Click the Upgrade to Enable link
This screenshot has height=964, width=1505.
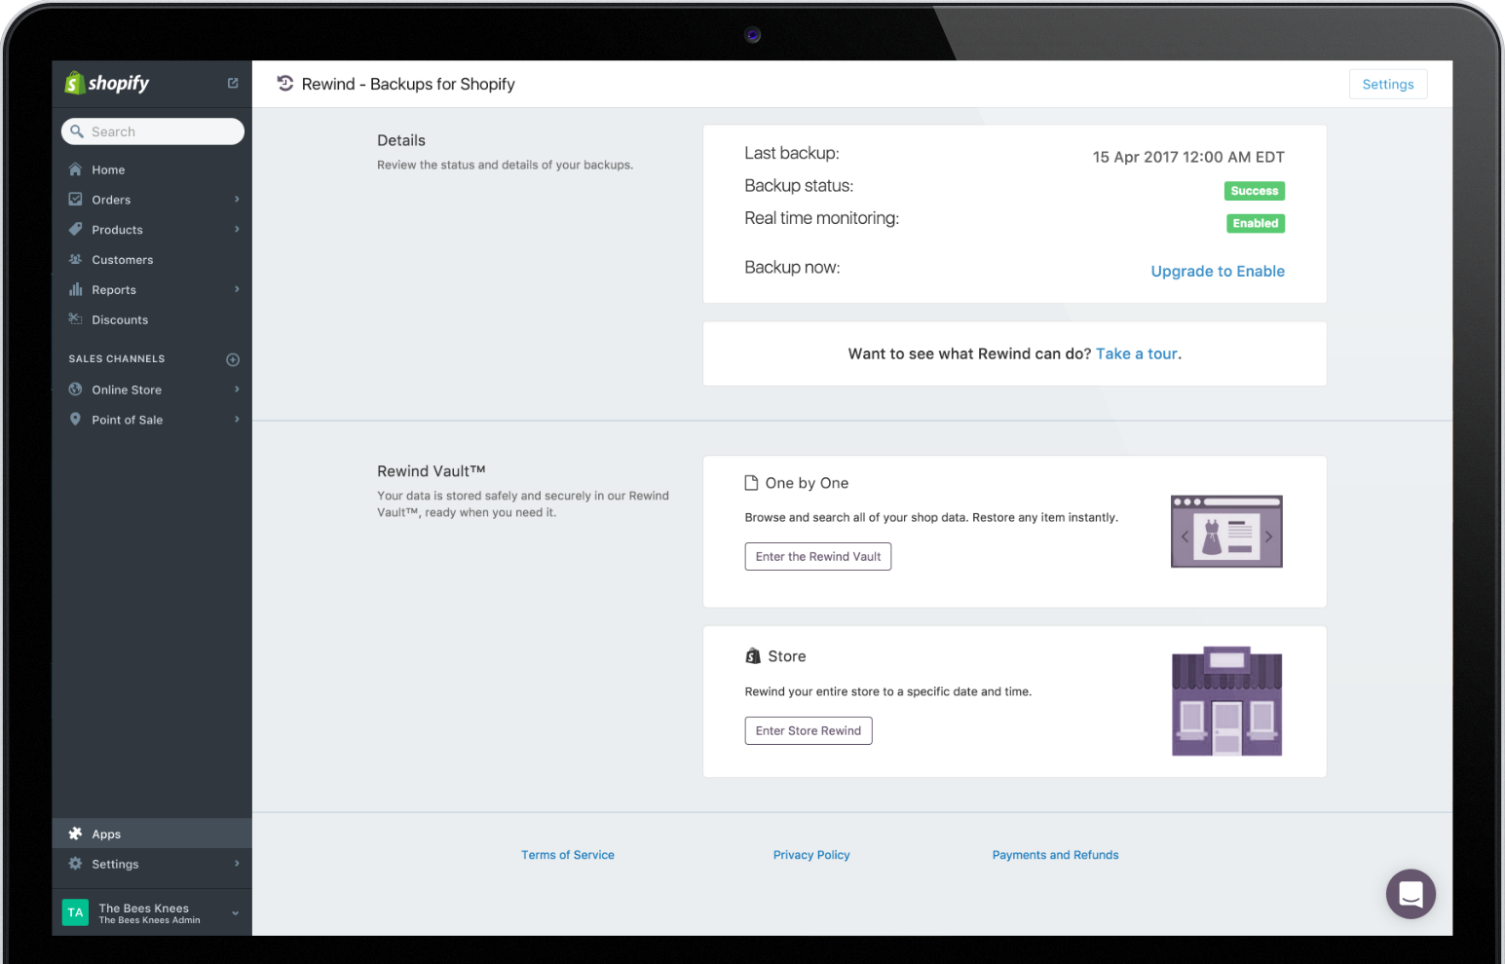coord(1217,272)
